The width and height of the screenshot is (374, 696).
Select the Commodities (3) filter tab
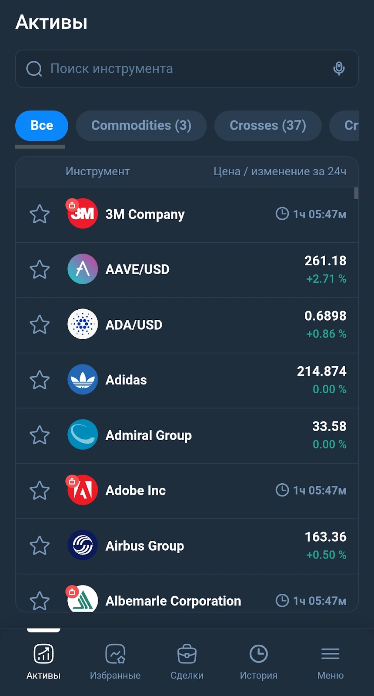click(141, 125)
